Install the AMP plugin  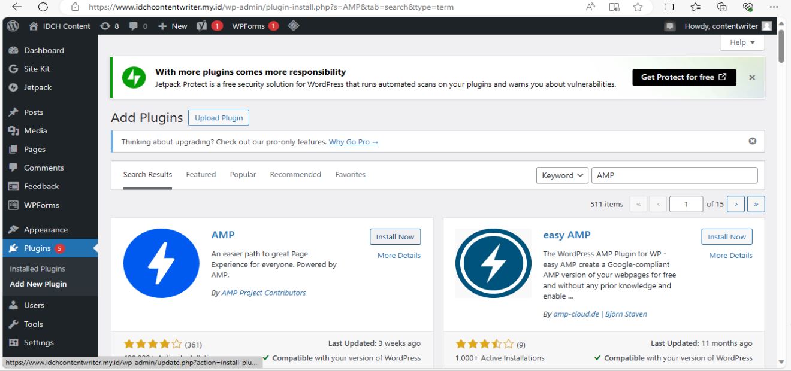click(395, 236)
